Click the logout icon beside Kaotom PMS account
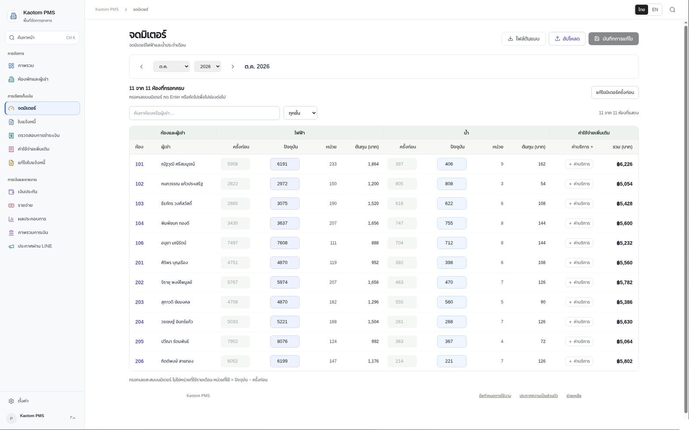The height and width of the screenshot is (430, 689). (x=73, y=418)
